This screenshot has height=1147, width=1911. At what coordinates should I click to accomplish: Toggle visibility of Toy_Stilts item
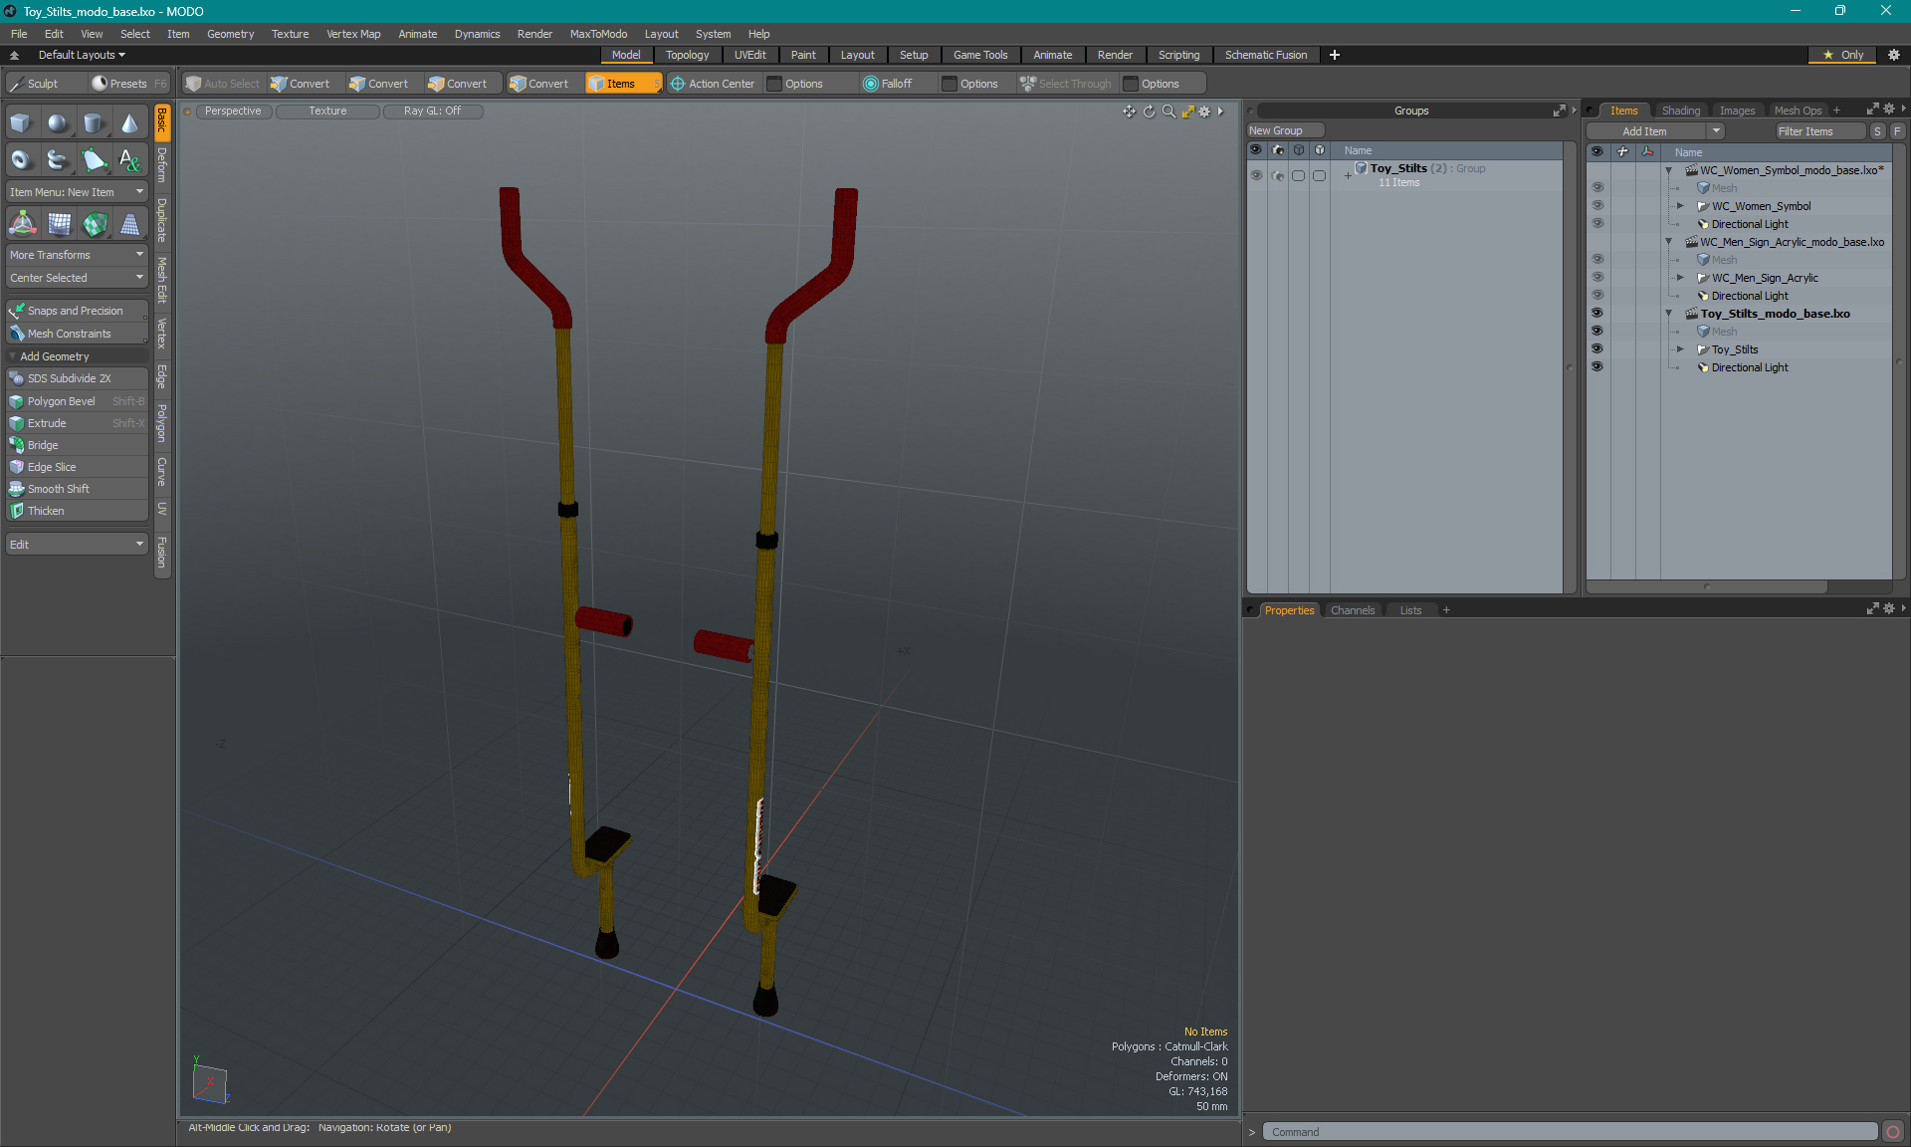tap(1597, 349)
